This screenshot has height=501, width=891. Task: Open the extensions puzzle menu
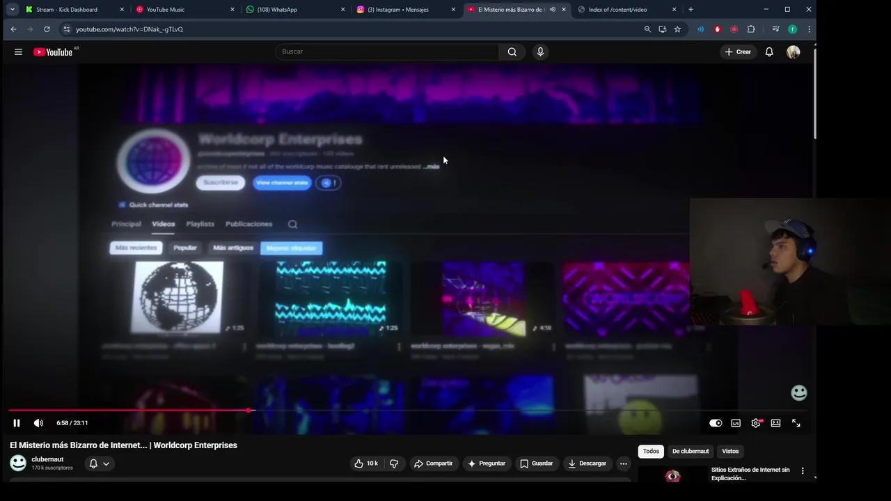coord(751,29)
